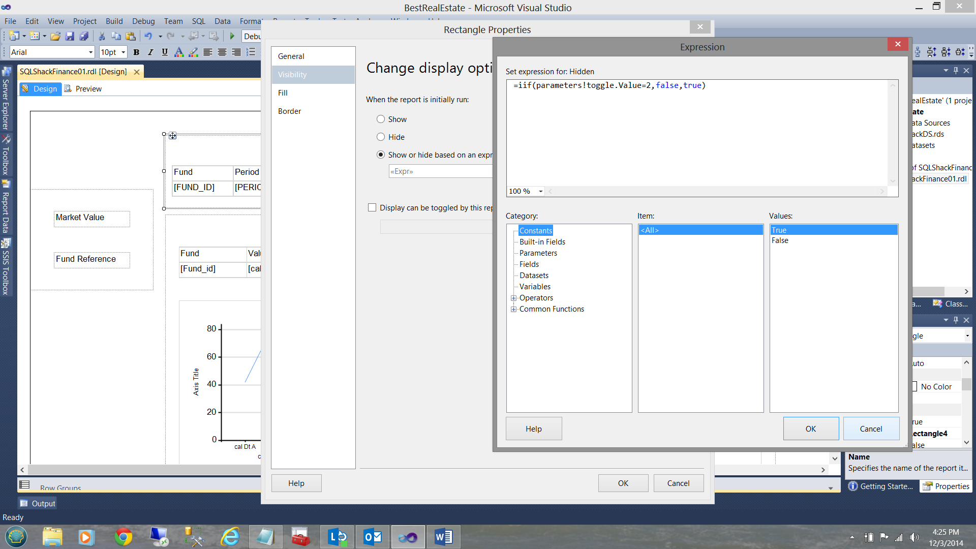This screenshot has width=976, height=549.
Task: Expand the Operators category node
Action: [513, 298]
